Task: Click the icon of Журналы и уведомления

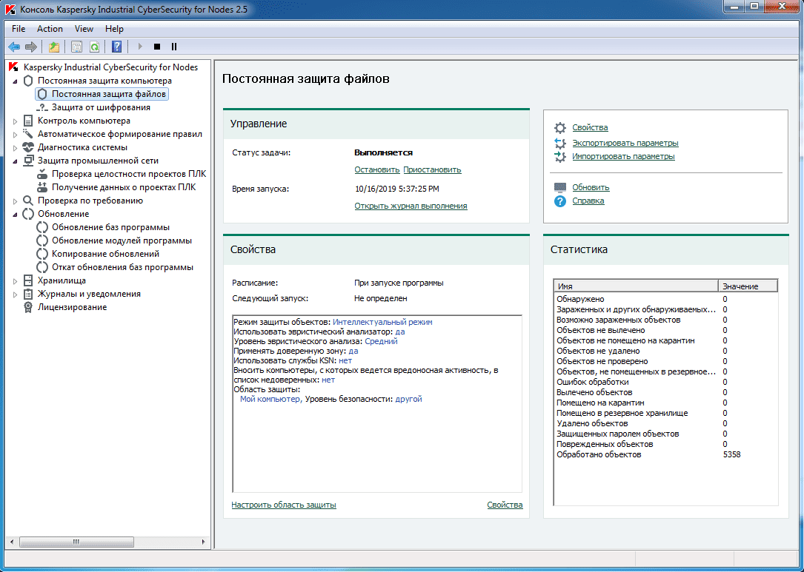Action: 28,294
